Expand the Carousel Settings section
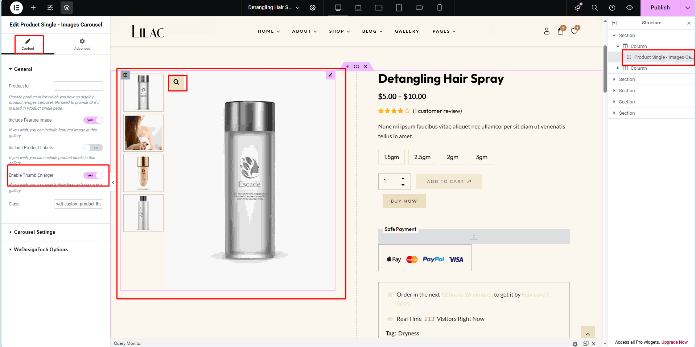 click(x=56, y=232)
